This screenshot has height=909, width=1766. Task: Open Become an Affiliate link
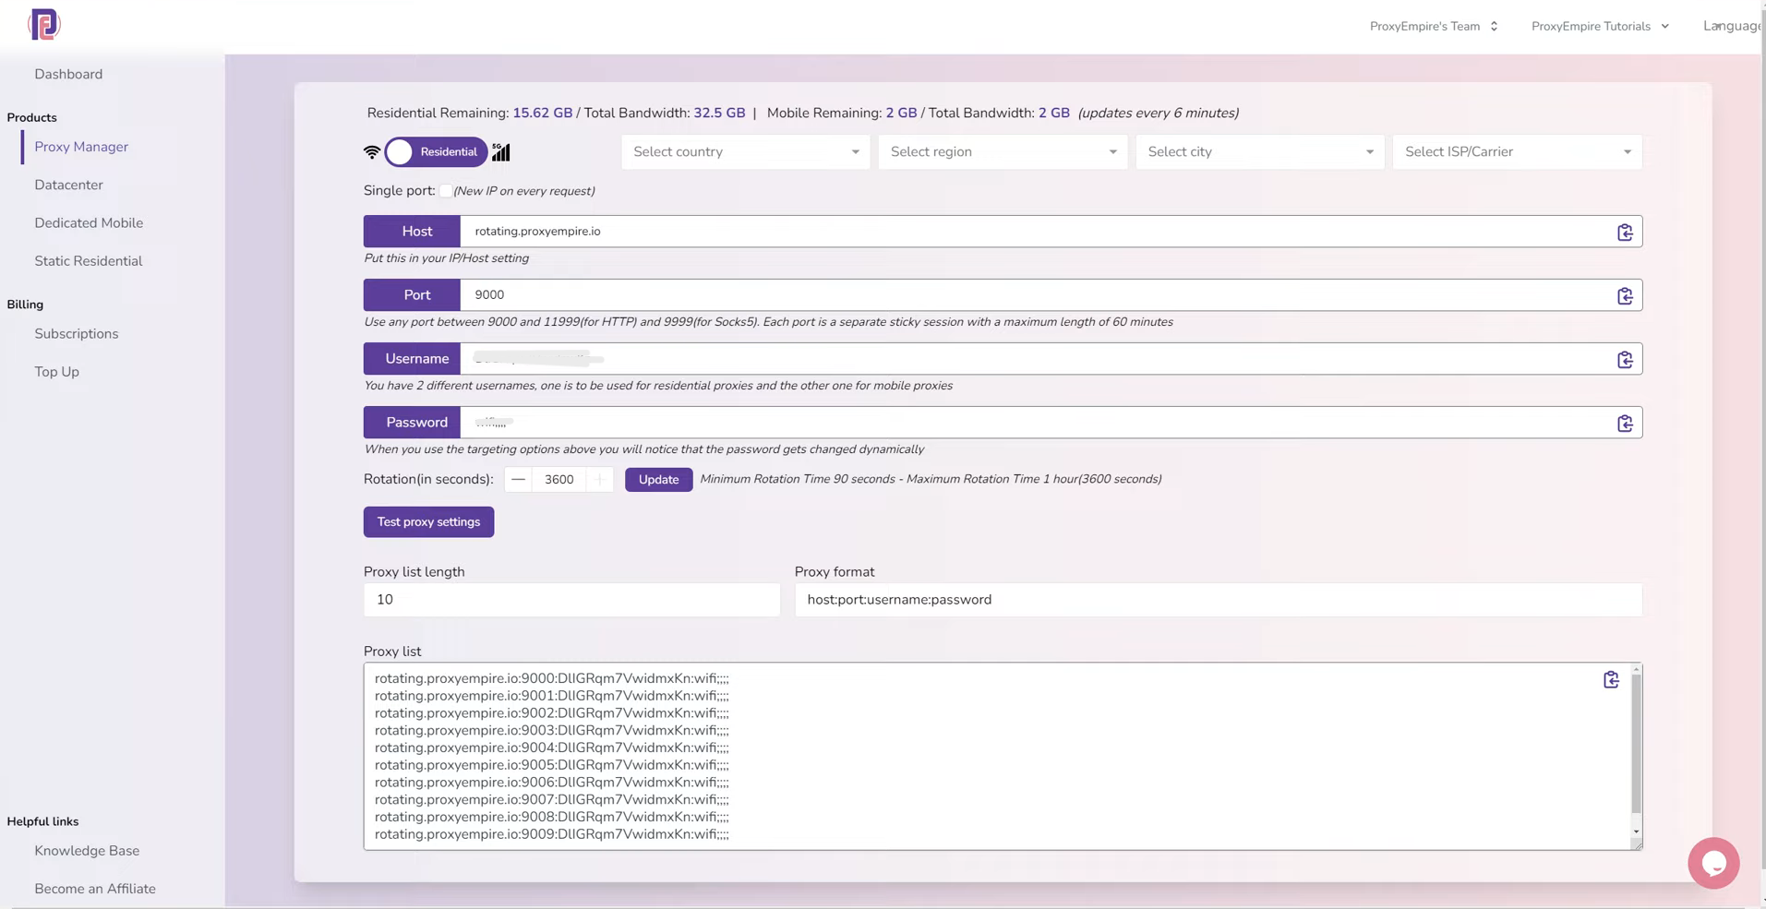click(95, 889)
